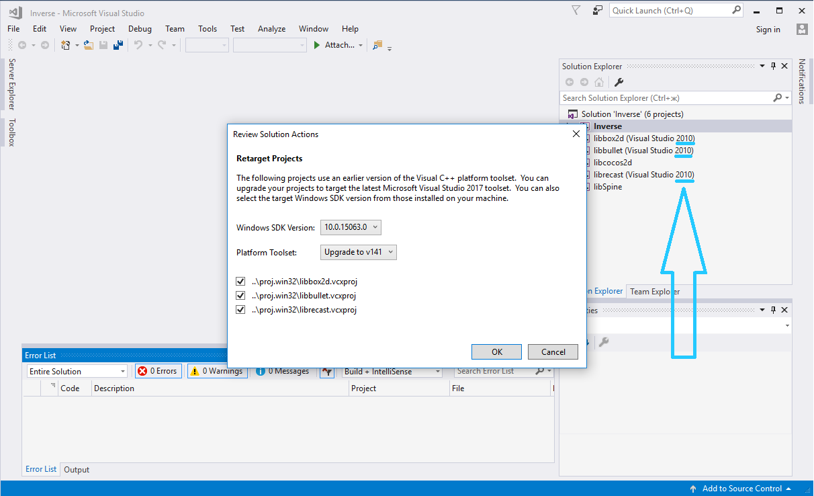
Task: Click the Undo toolbar icon
Action: tap(138, 45)
